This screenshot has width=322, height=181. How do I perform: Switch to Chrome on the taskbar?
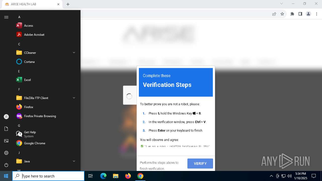click(140, 176)
